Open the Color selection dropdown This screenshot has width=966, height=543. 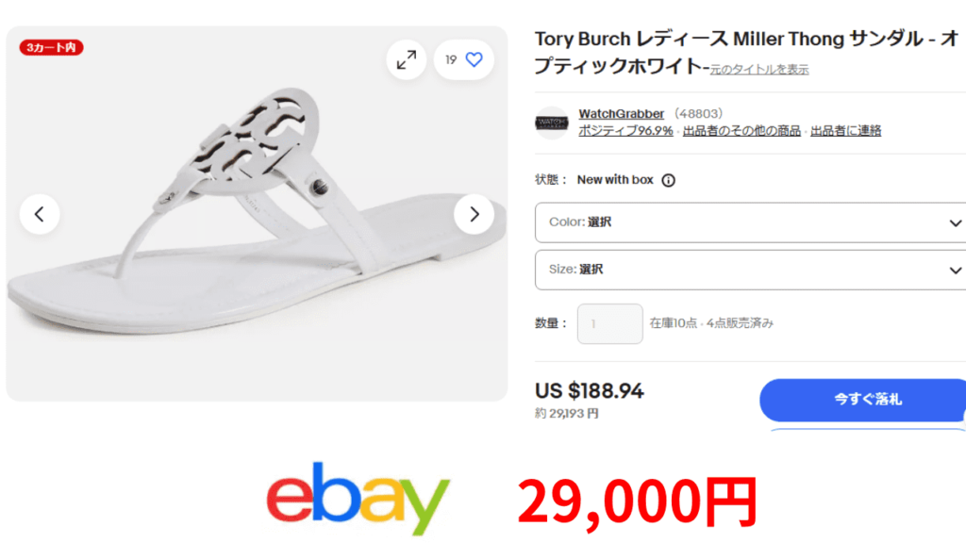[x=750, y=222]
